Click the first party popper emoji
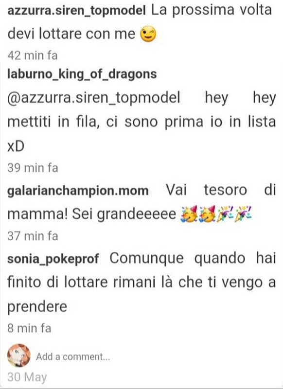 (225, 213)
